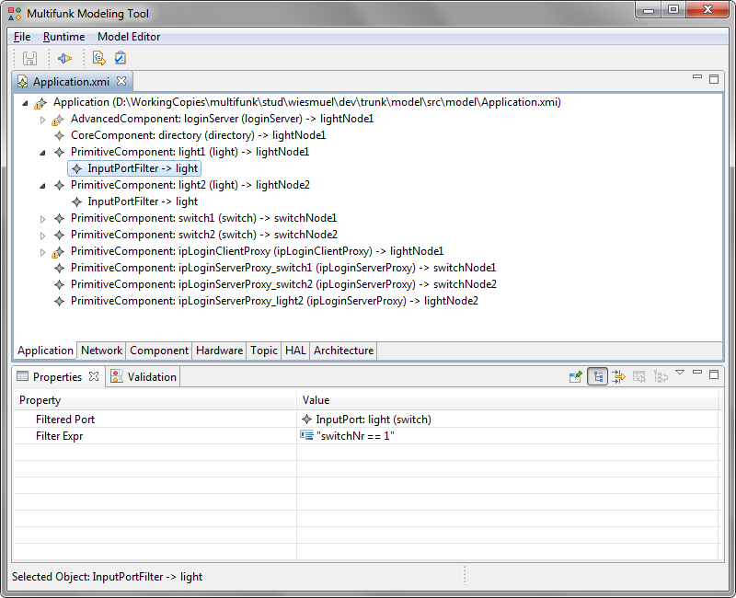This screenshot has height=598, width=736.
Task: Select the Application root tree item
Action: [x=307, y=102]
